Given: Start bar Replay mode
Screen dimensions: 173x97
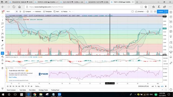Looking at the screenshot, I should (x=64, y=12).
